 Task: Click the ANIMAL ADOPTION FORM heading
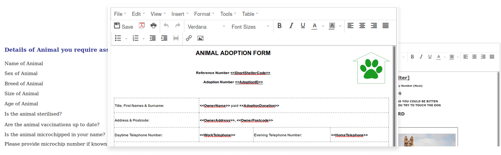click(233, 53)
